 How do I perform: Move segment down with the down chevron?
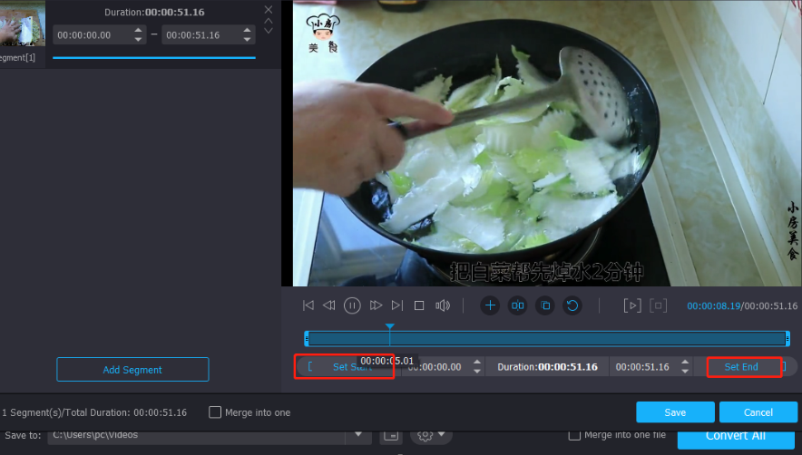(x=268, y=31)
